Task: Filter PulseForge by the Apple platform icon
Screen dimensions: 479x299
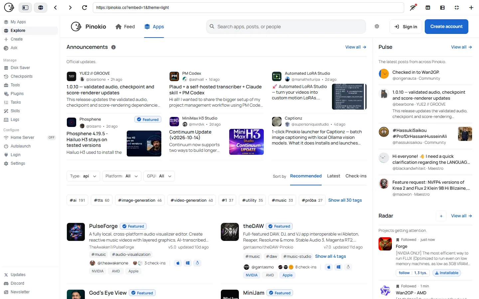Action: [178, 263]
